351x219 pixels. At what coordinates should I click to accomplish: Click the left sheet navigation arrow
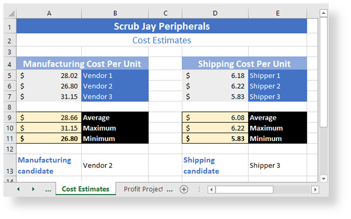[18, 189]
